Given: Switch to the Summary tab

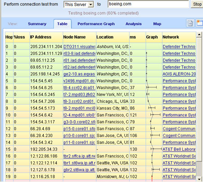Looking at the screenshot, I should coord(37,24).
